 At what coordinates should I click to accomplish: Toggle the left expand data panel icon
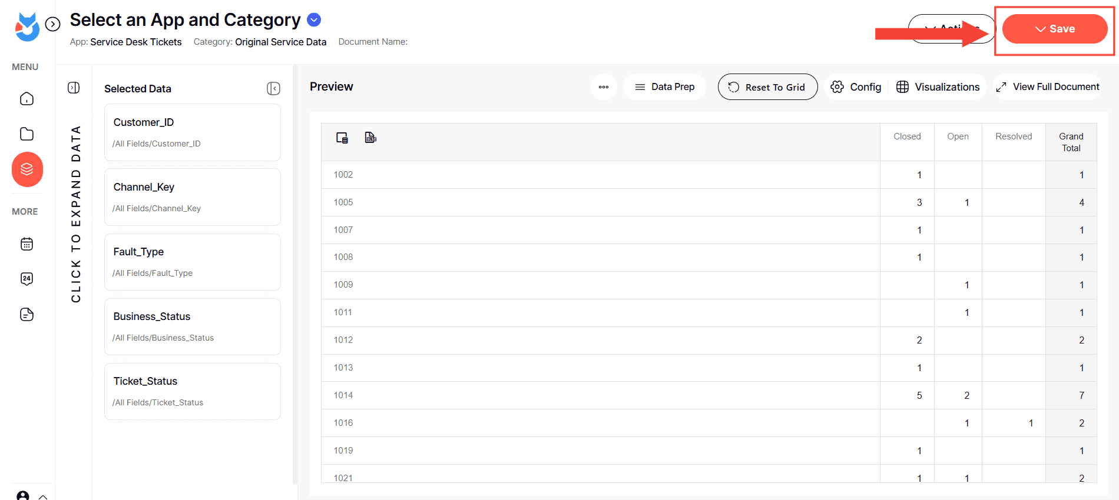pos(74,88)
